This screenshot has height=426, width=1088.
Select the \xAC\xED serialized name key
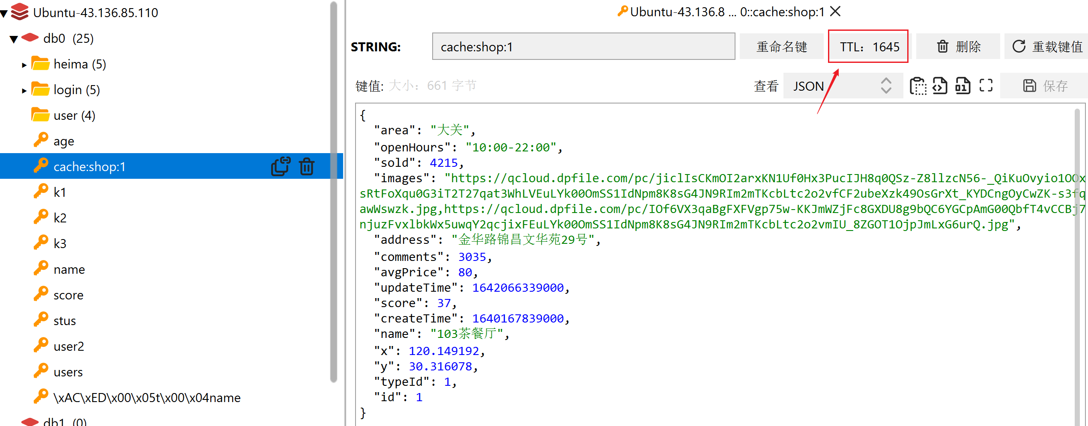click(x=147, y=398)
